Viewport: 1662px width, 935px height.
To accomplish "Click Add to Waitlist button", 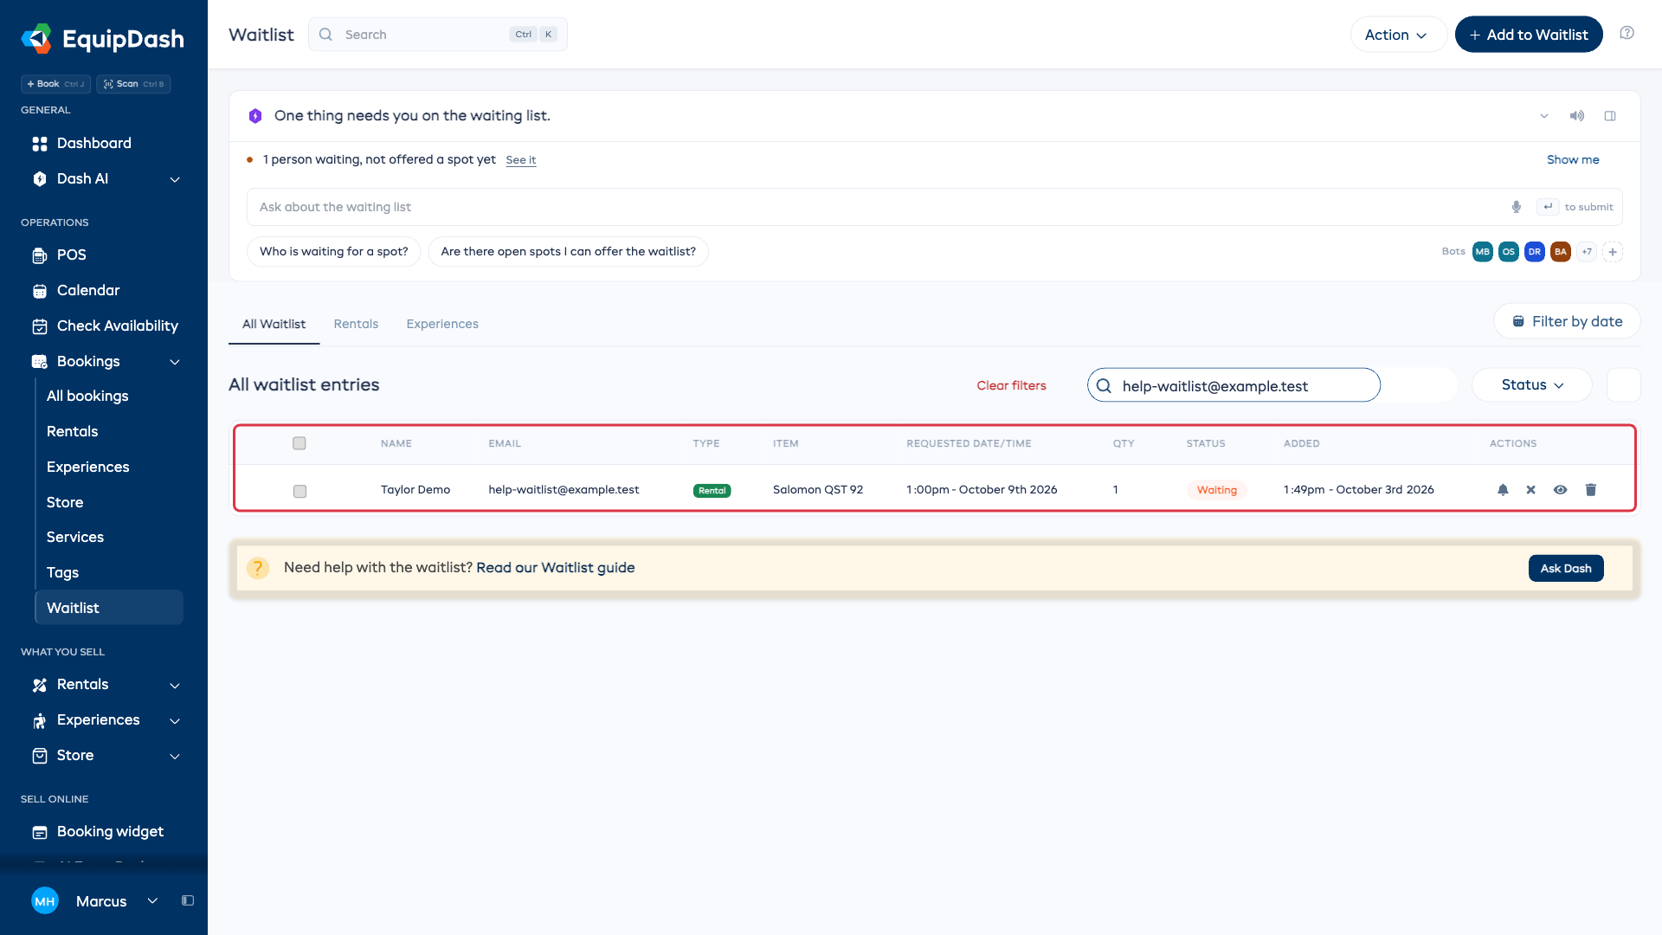I will pyautogui.click(x=1529, y=35).
